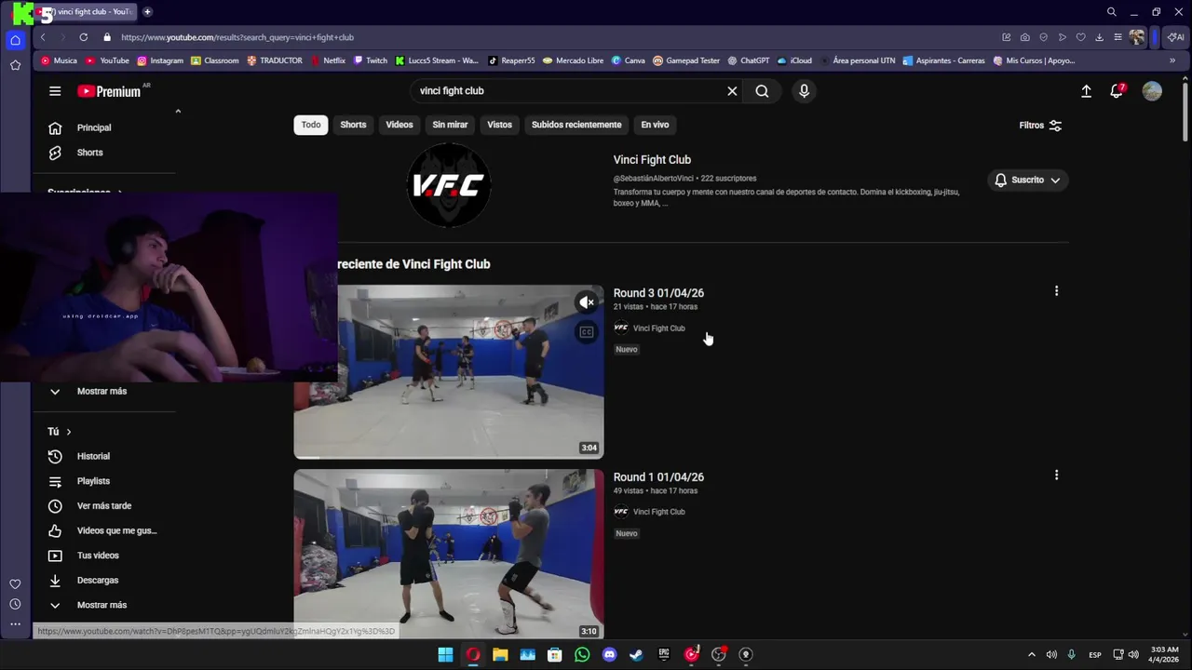The width and height of the screenshot is (1192, 670).
Task: Open Steam from the taskbar
Action: tap(636, 654)
